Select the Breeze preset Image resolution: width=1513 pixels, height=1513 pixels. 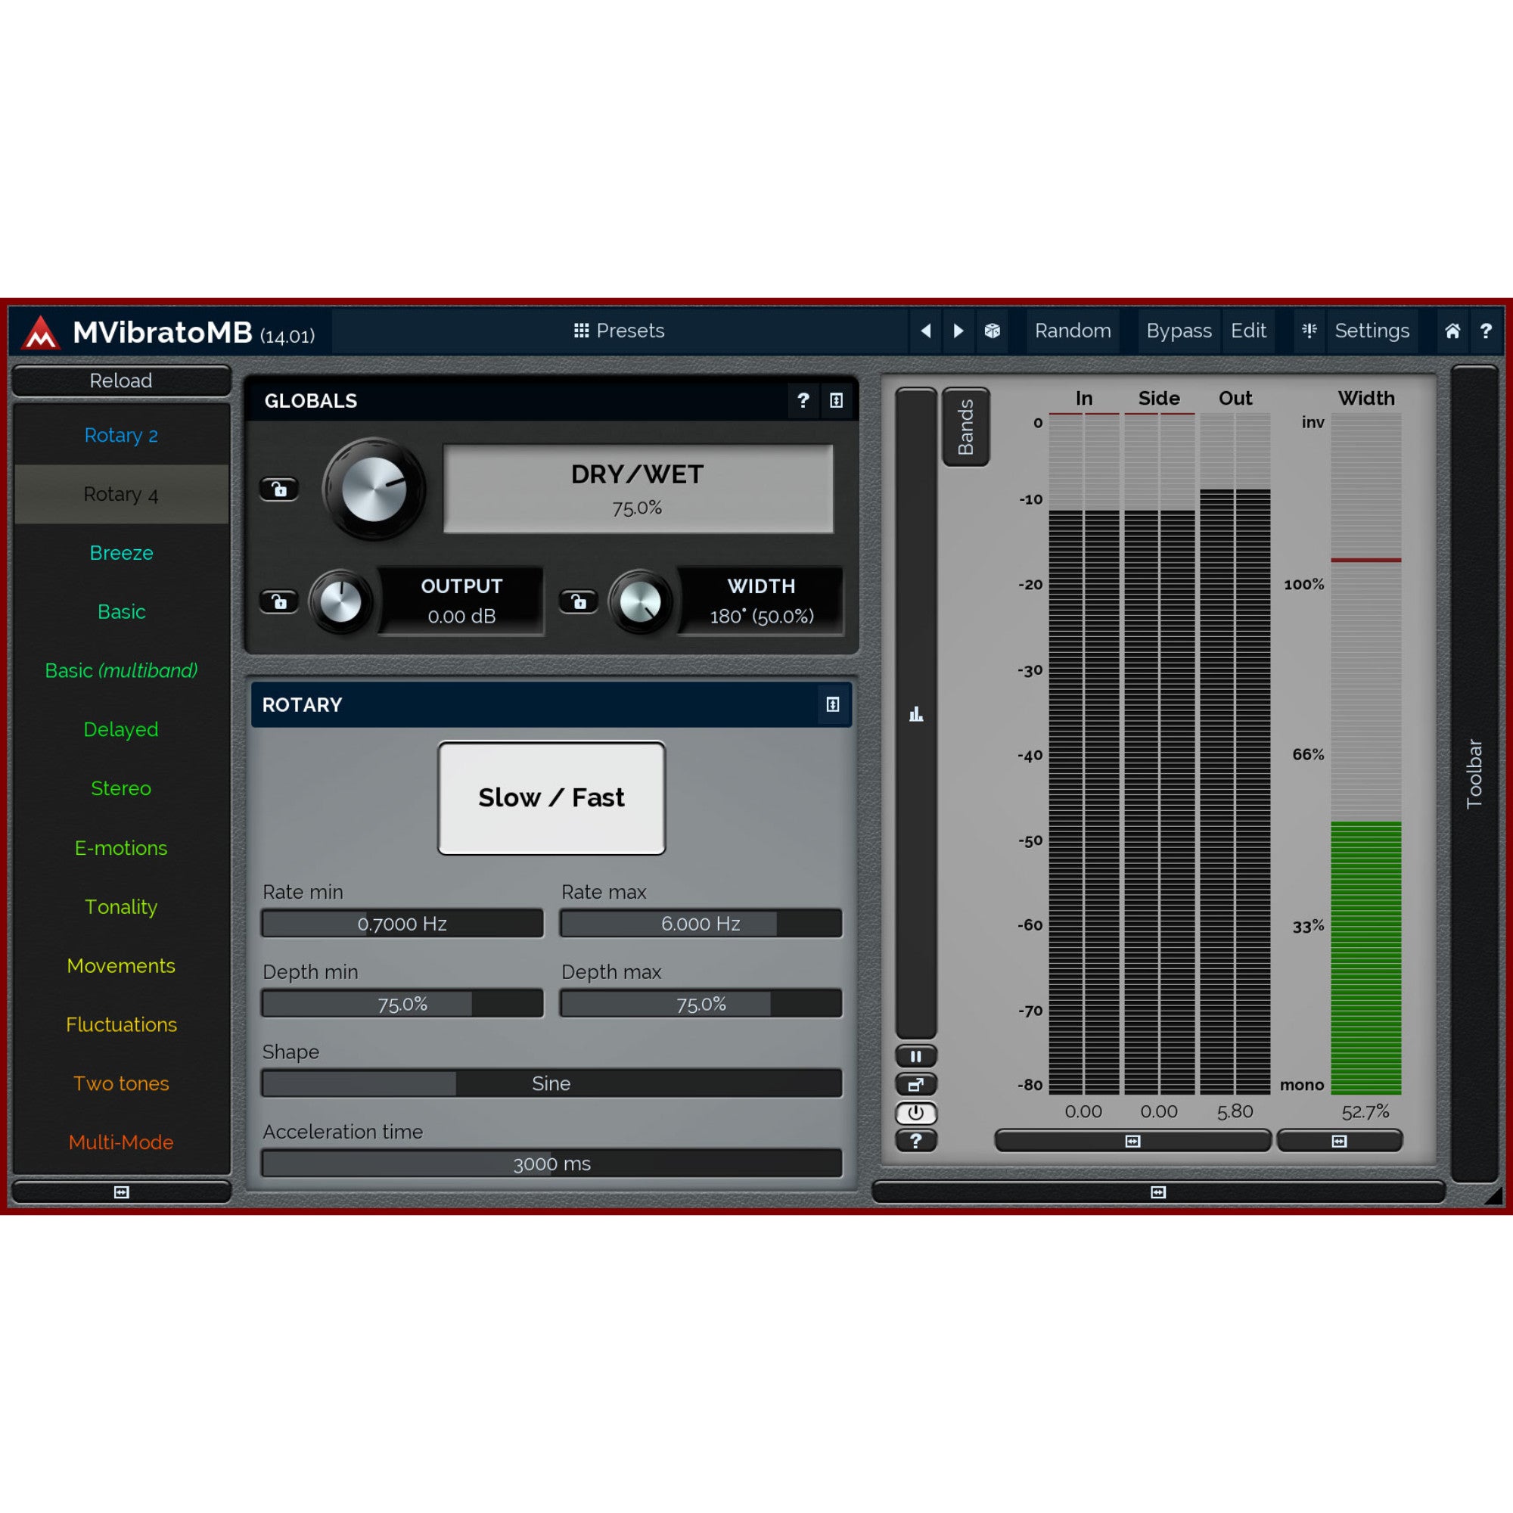click(121, 553)
